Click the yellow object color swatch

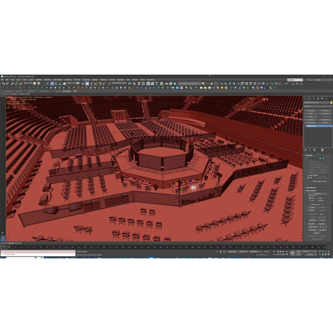tap(331, 103)
